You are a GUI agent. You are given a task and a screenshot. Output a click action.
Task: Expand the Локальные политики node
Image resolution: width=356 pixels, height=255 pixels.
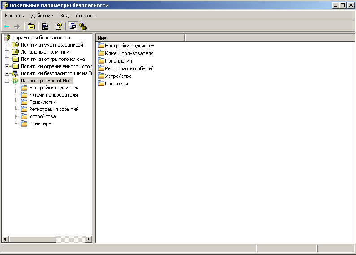[7, 52]
